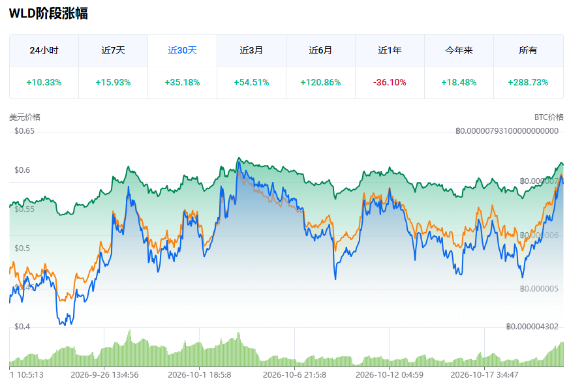Click the 2026-10-17 3:4:47 timeline marker
The width and height of the screenshot is (569, 390).
[x=484, y=375]
